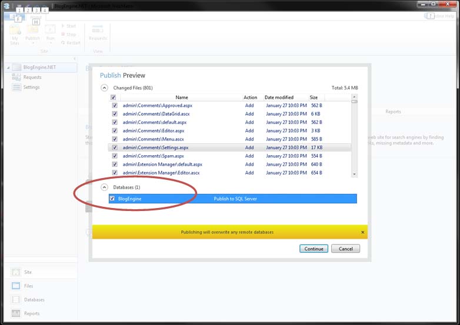460x325 pixels.
Task: Sort file list by Name column
Action: point(182,98)
